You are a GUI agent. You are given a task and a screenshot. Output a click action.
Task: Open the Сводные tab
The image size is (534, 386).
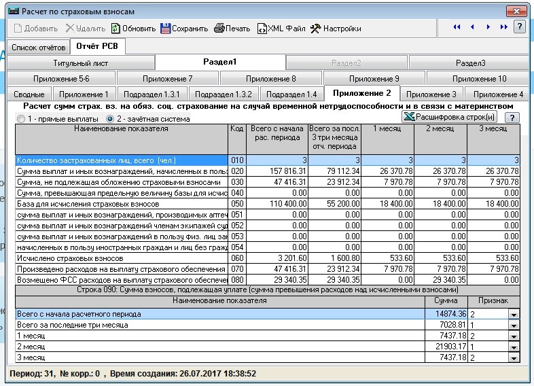(x=29, y=94)
